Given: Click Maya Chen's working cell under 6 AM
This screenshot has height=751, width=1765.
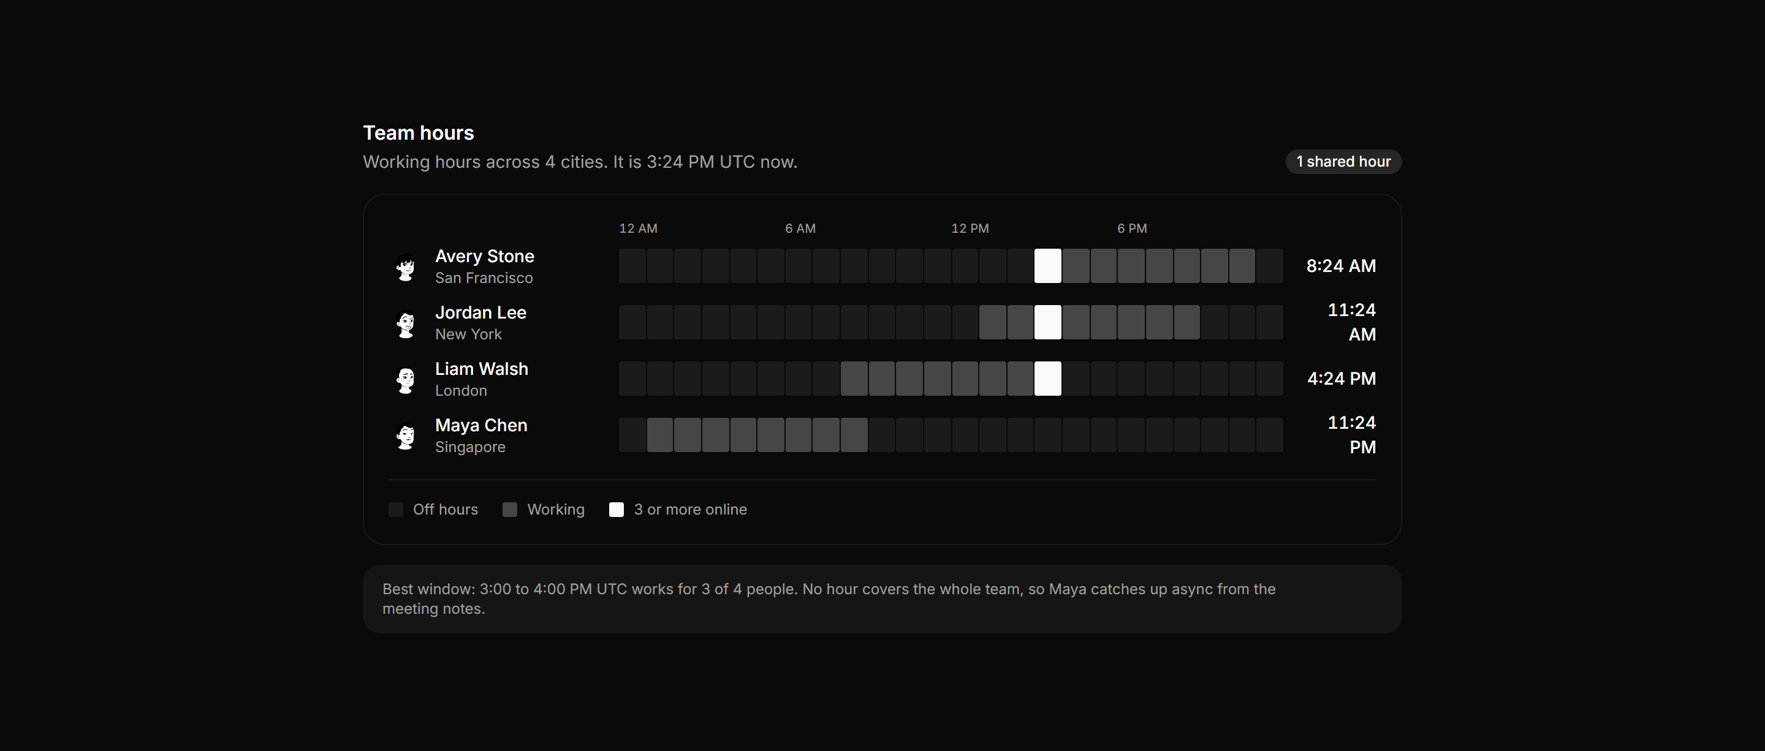Looking at the screenshot, I should pyautogui.click(x=798, y=435).
